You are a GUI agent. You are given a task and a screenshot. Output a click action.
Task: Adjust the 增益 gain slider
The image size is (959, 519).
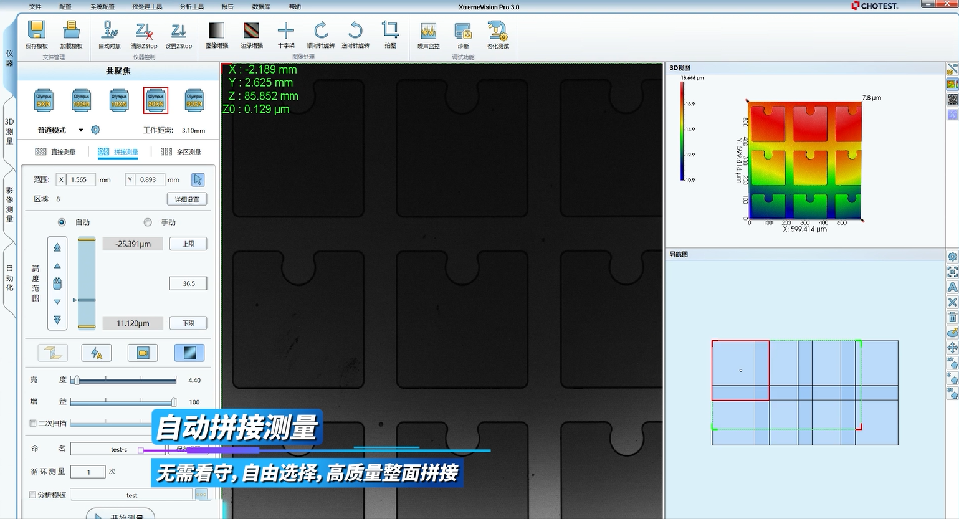125,402
